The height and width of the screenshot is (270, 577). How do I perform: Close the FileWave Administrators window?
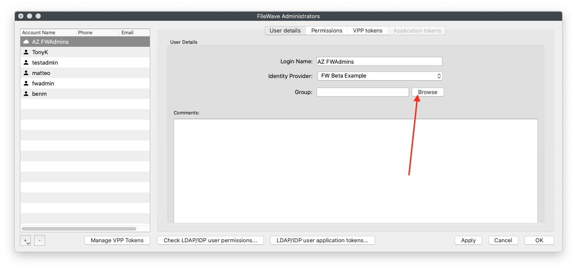pos(21,16)
